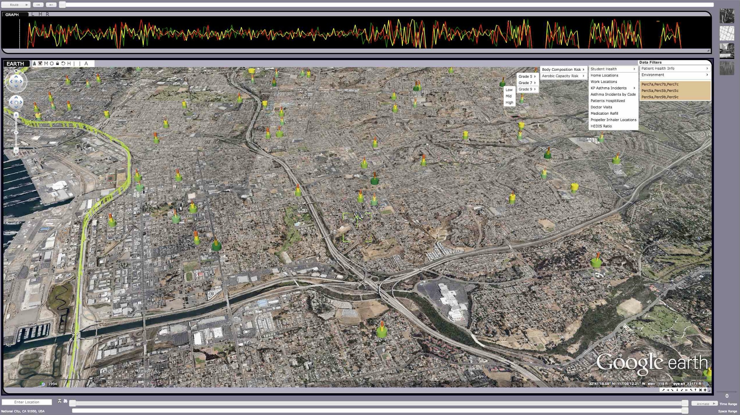Click the Animate button

coord(704,404)
